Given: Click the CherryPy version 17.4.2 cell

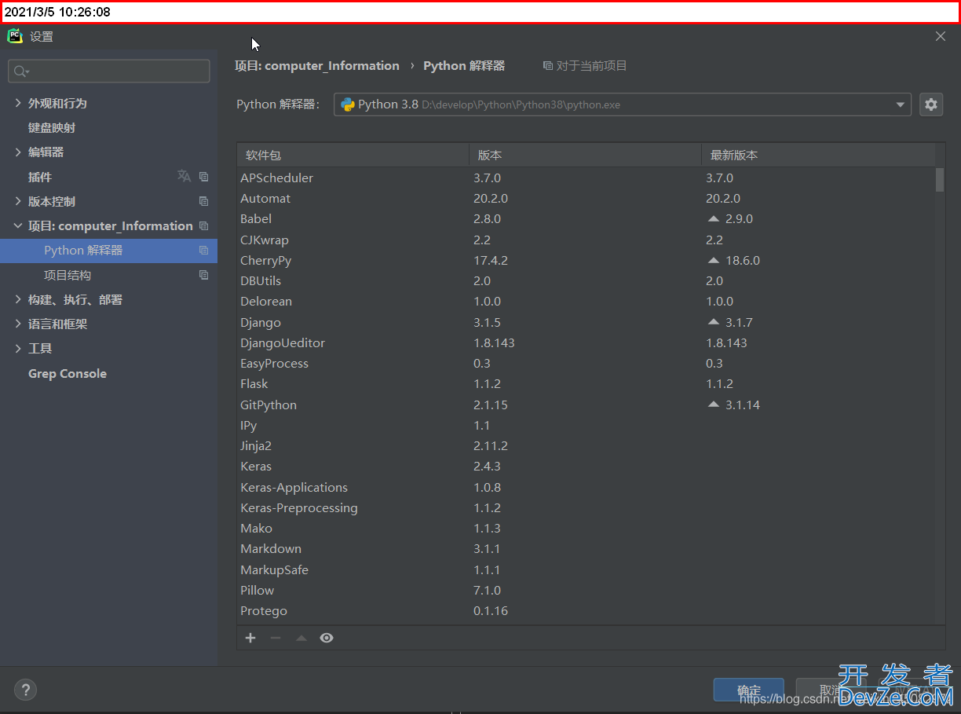Looking at the screenshot, I should tap(491, 260).
